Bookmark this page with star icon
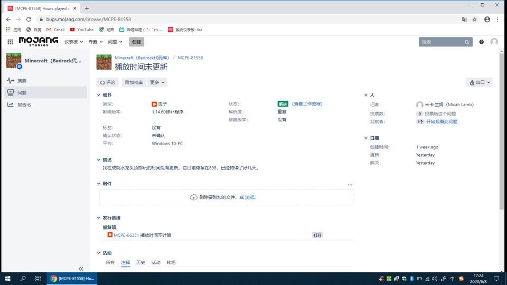The height and width of the screenshot is (285, 507). pyautogui.click(x=474, y=20)
